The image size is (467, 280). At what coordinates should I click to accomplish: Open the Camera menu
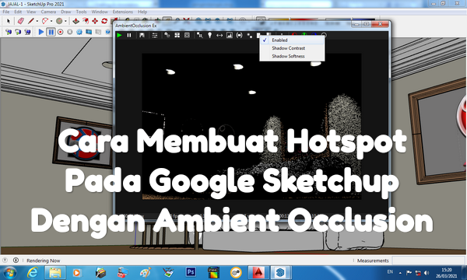tap(48, 12)
